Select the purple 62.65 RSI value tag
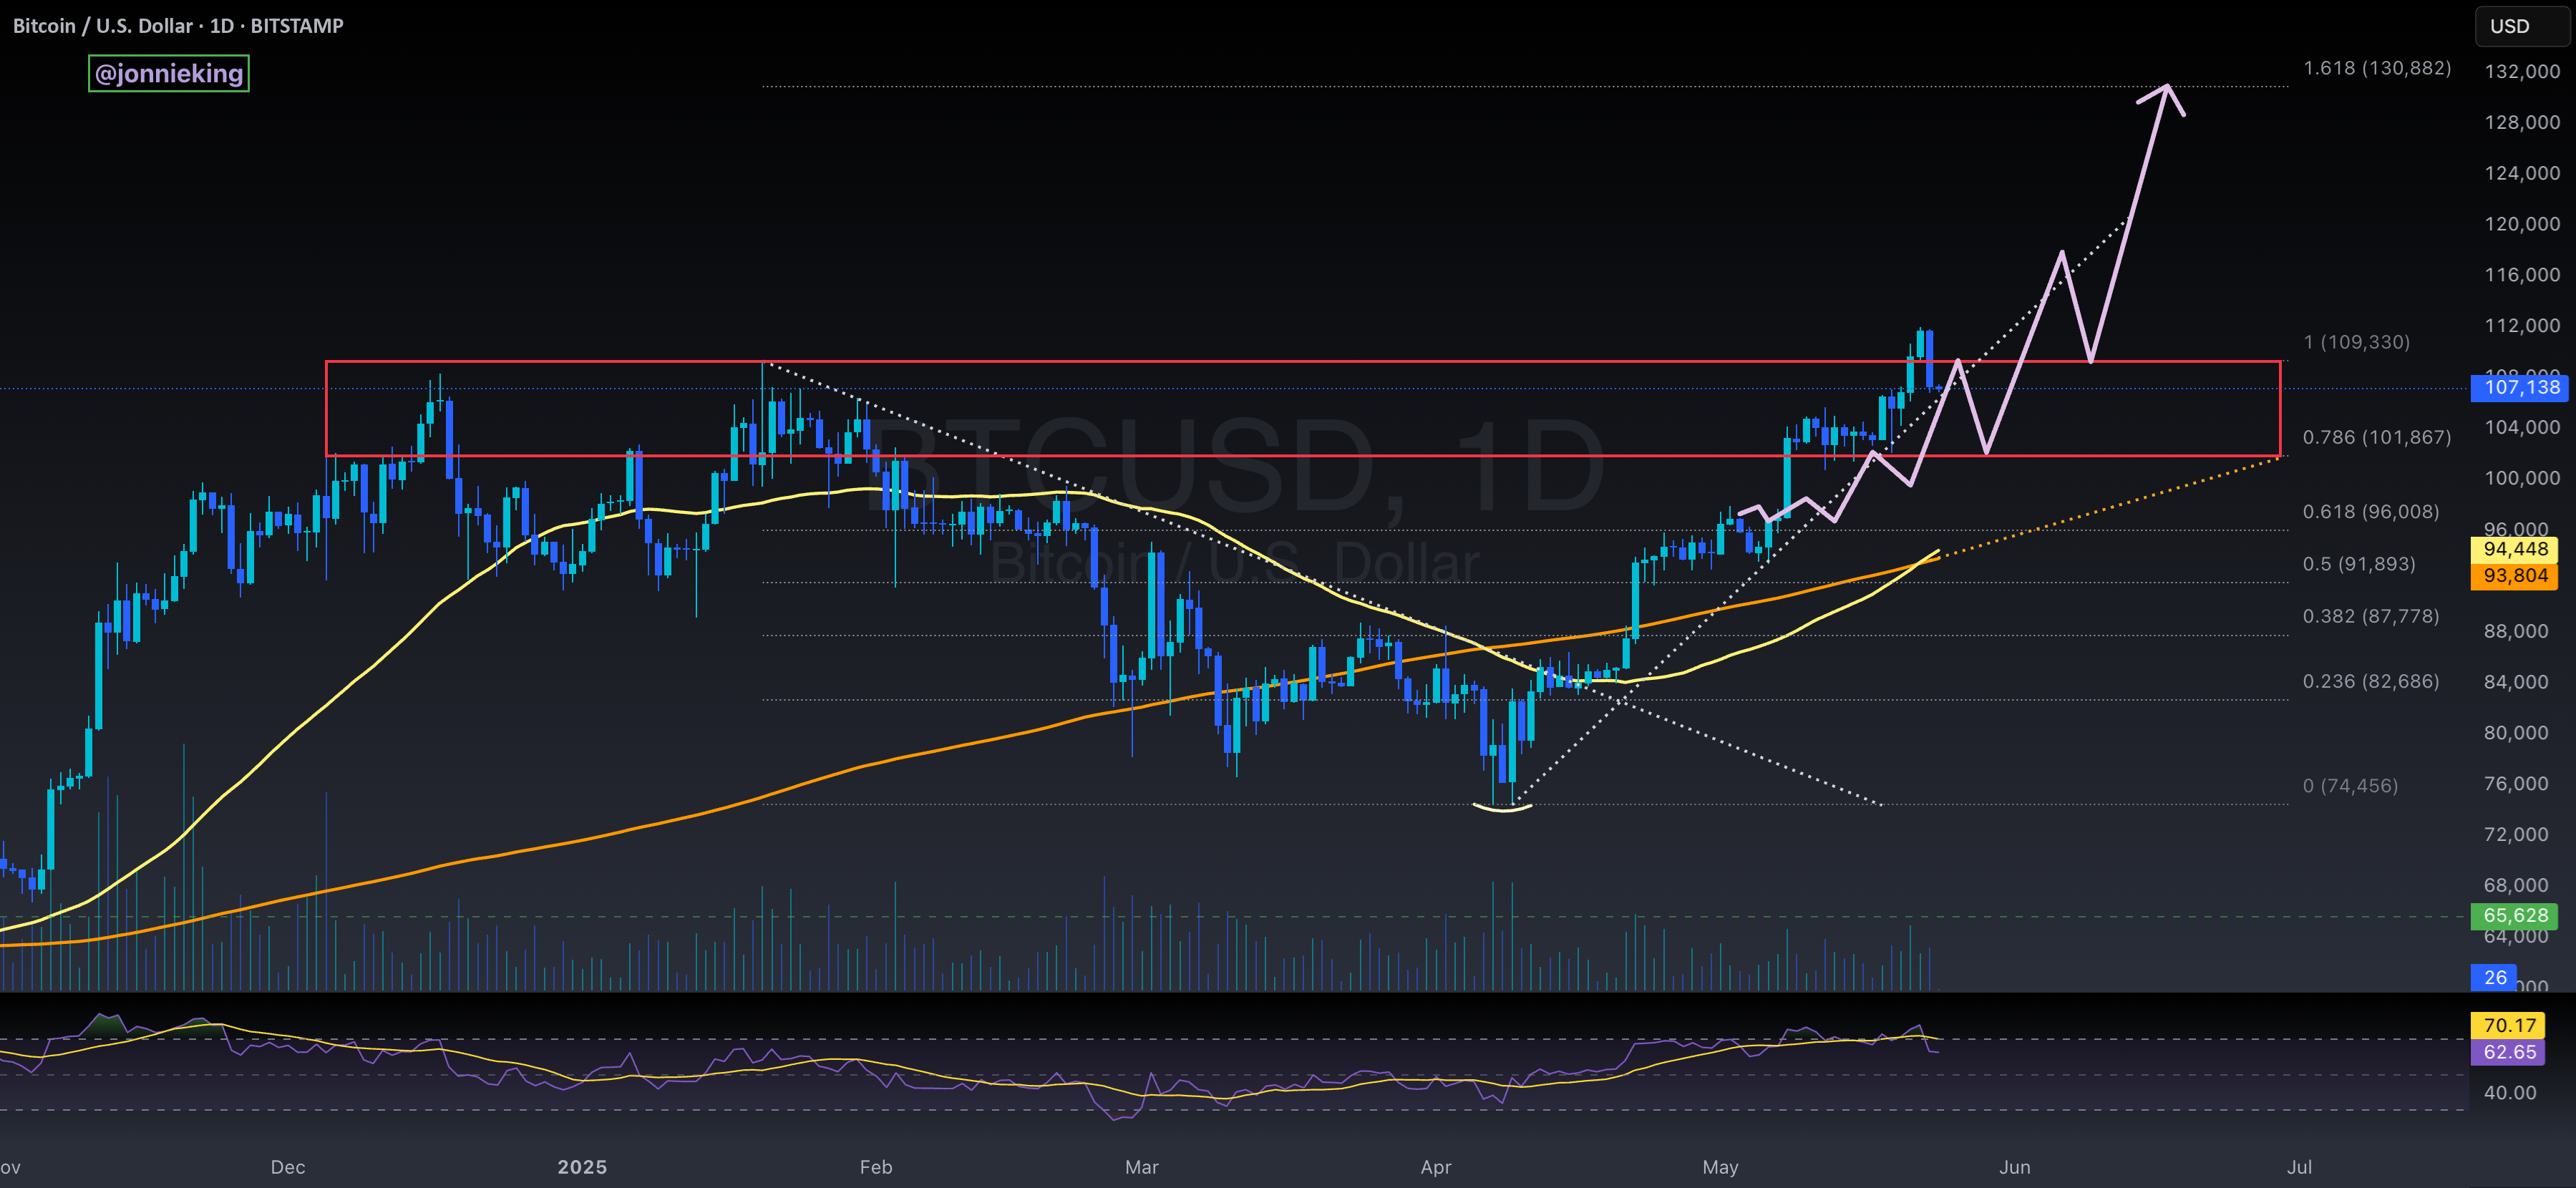This screenshot has width=2576, height=1188. (x=2509, y=1052)
